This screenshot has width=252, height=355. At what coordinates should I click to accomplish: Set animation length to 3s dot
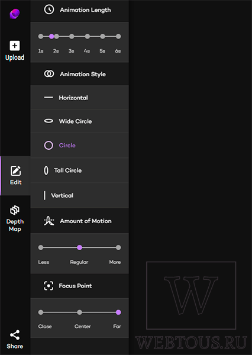tap(72, 36)
